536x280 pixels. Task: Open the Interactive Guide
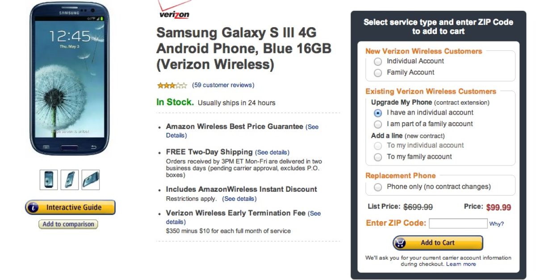(x=70, y=207)
